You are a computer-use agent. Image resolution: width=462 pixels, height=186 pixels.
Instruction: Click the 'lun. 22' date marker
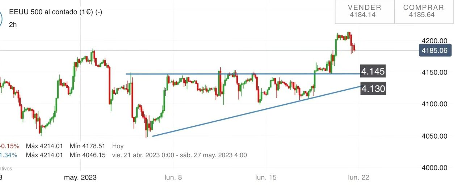coord(358,177)
